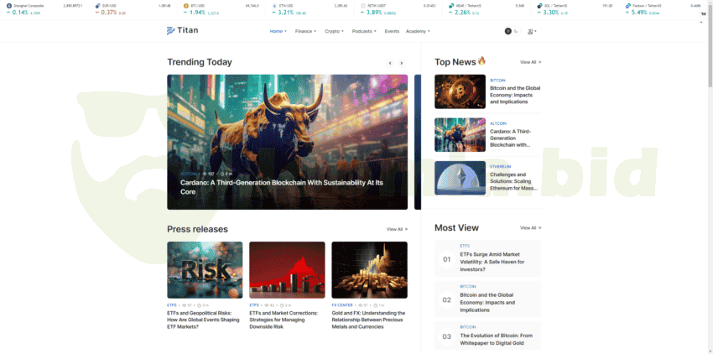Open the red chart ETF corrections image
713x354 pixels.
pos(287,270)
